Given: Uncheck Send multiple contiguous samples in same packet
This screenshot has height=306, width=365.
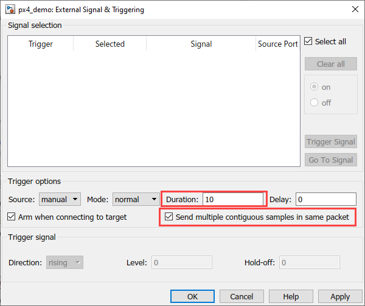Looking at the screenshot, I should (x=169, y=217).
